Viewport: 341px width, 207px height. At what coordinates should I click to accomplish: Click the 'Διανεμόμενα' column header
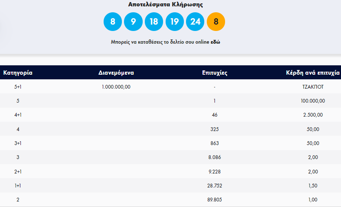[116, 73]
